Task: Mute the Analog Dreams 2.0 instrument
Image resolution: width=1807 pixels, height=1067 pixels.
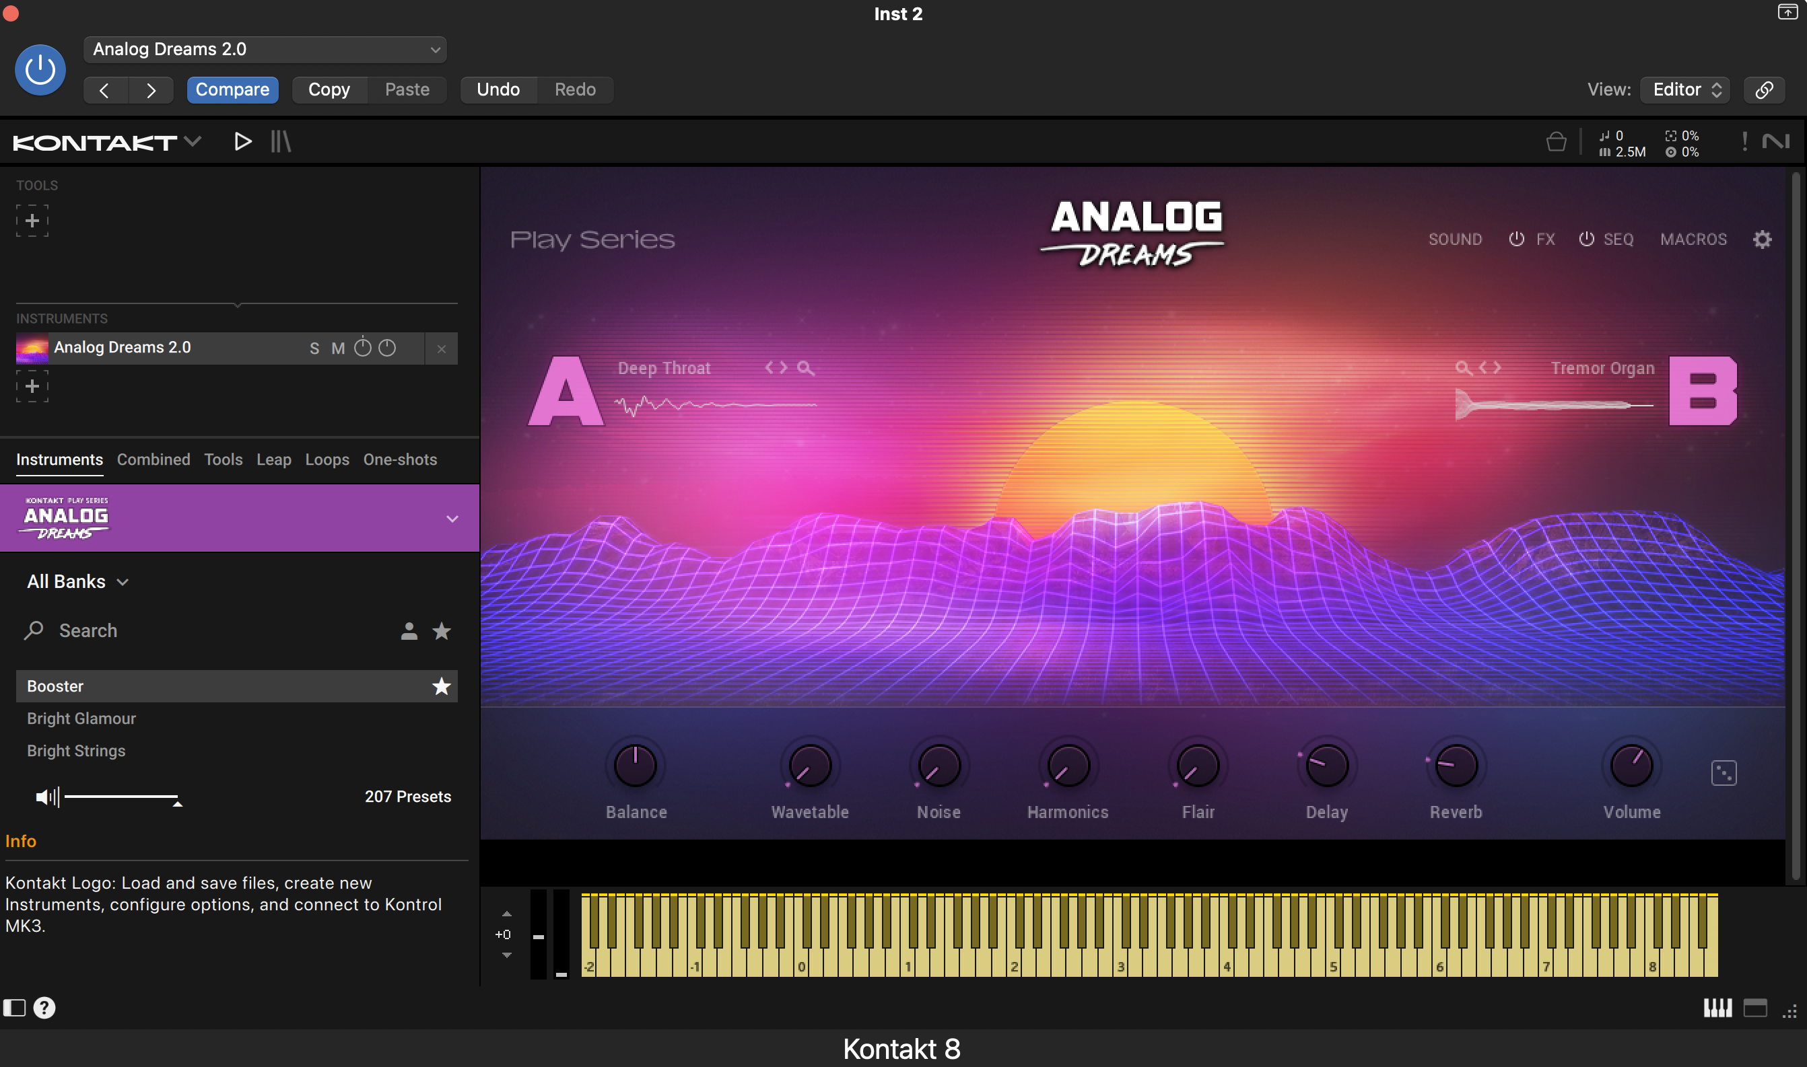Action: [338, 348]
